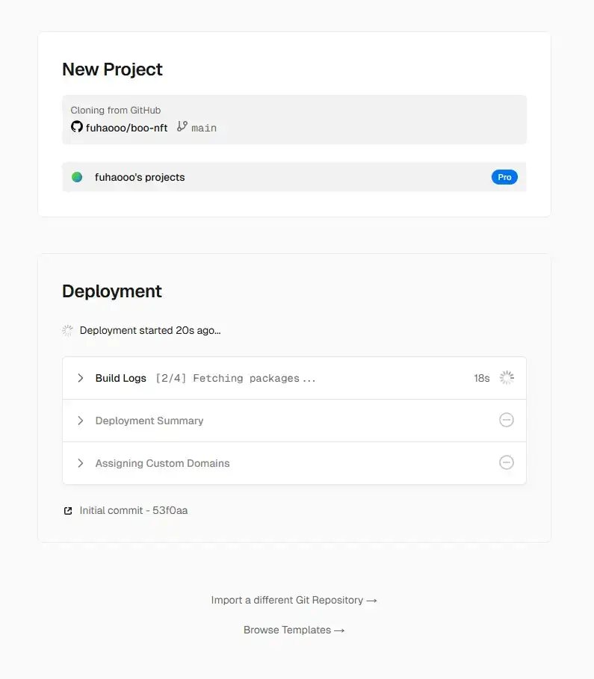The image size is (594, 679).
Task: Click the Deployment started 20s ago status text
Action: tap(150, 329)
